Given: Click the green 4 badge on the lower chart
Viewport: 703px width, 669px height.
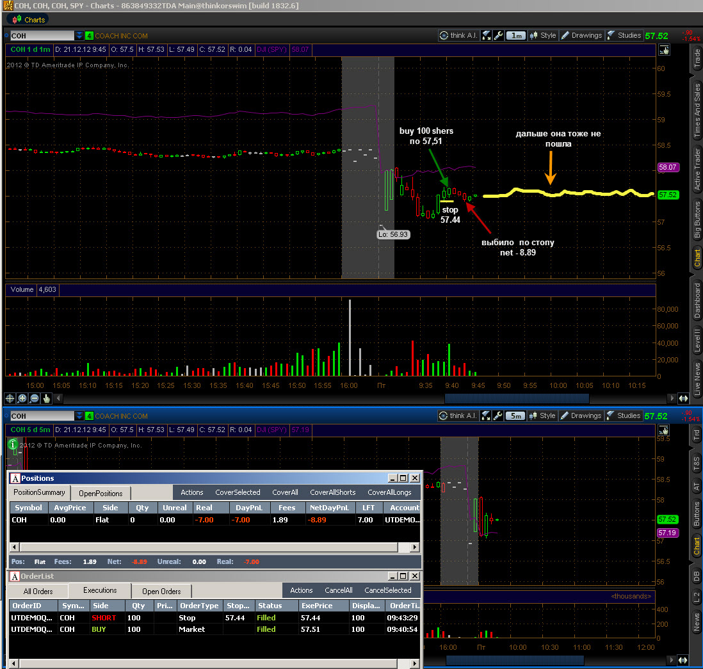Looking at the screenshot, I should [89, 415].
